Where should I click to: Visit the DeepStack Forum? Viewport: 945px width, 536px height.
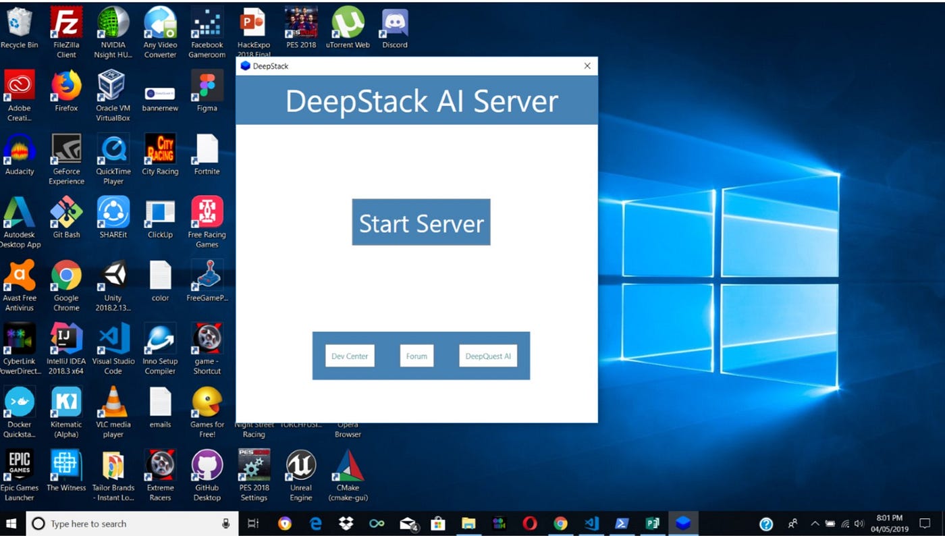click(416, 356)
